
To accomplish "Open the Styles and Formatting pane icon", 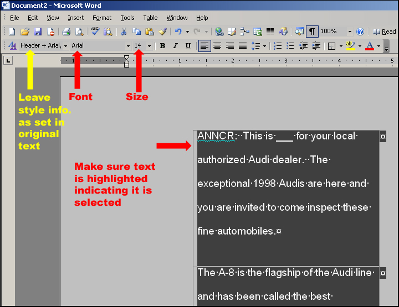I will [x=12, y=46].
